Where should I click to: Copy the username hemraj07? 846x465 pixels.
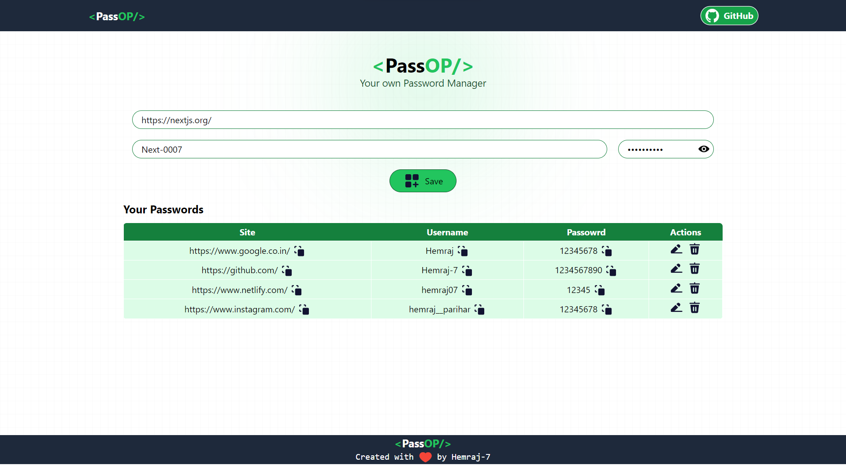click(x=467, y=290)
